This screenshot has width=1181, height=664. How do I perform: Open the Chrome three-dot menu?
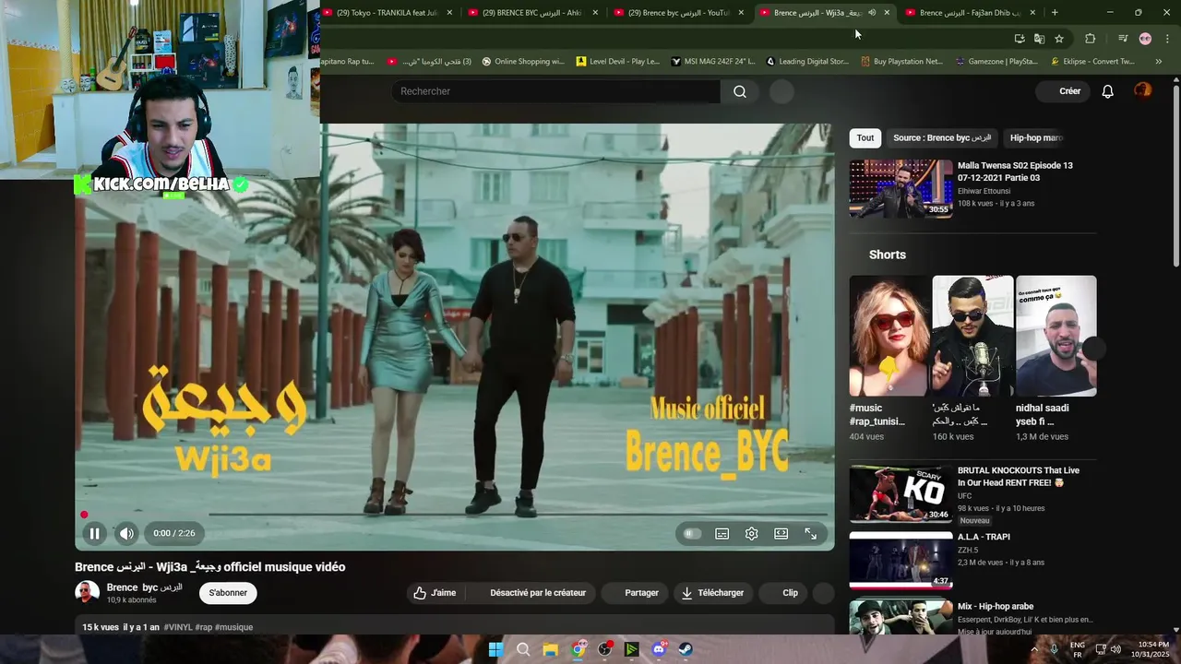tap(1167, 39)
